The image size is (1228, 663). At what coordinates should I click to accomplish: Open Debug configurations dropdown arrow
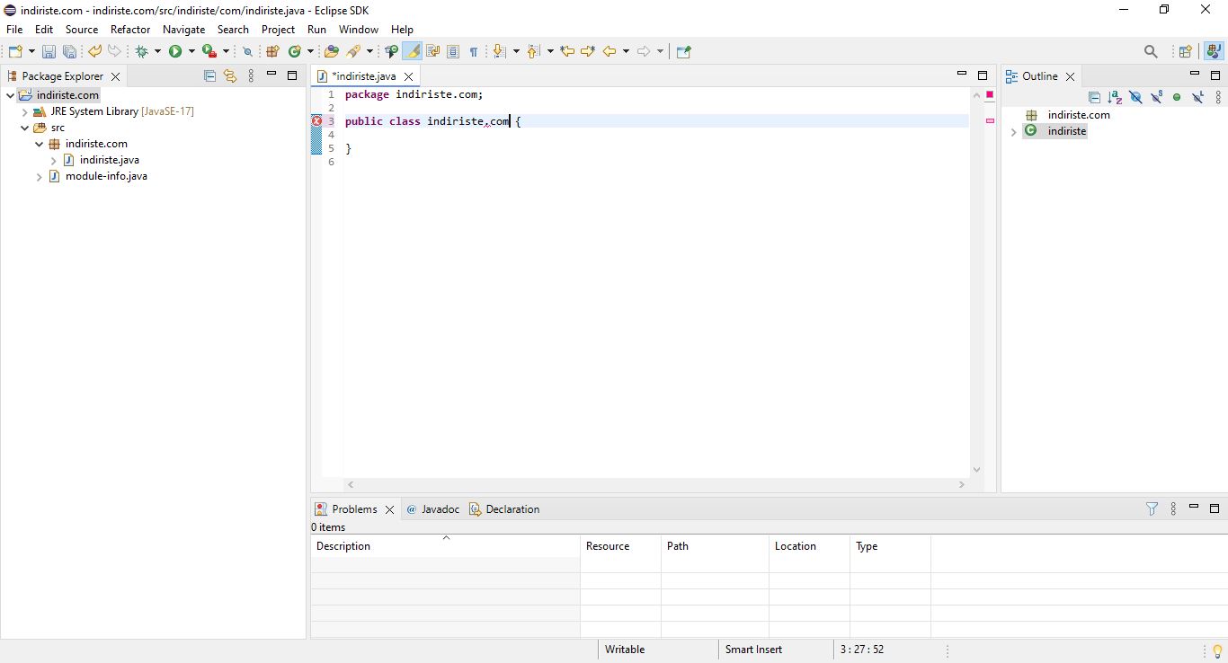pyautogui.click(x=157, y=51)
